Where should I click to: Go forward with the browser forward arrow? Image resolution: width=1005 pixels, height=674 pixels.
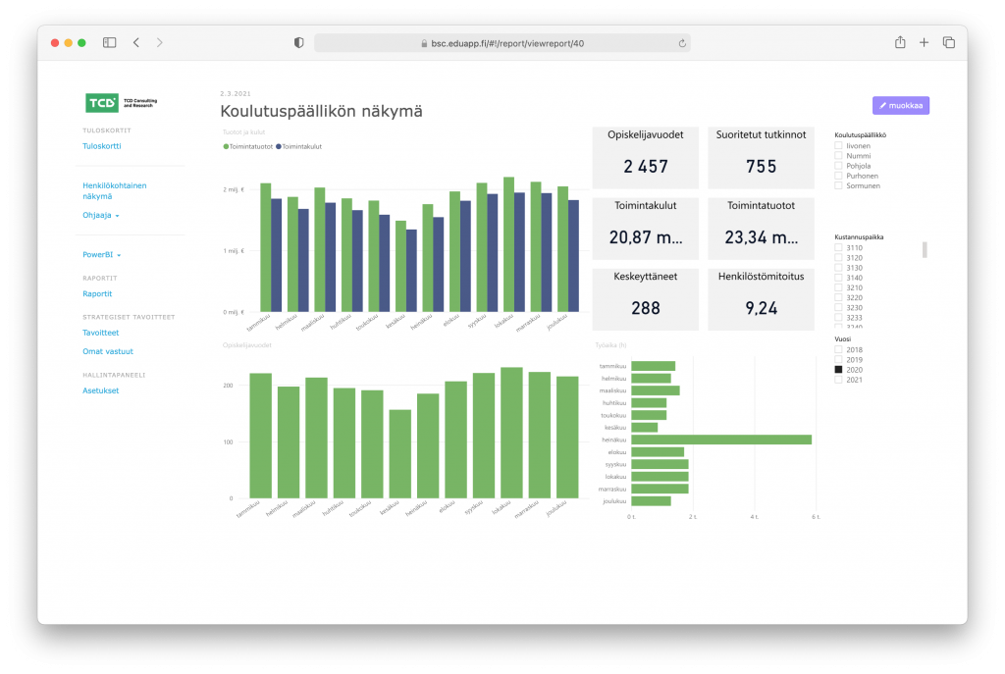click(x=160, y=42)
